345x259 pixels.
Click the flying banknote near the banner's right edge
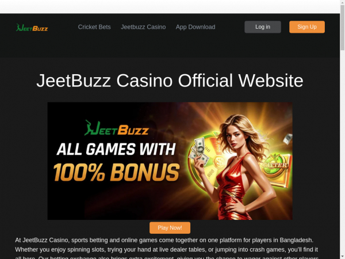(288, 139)
